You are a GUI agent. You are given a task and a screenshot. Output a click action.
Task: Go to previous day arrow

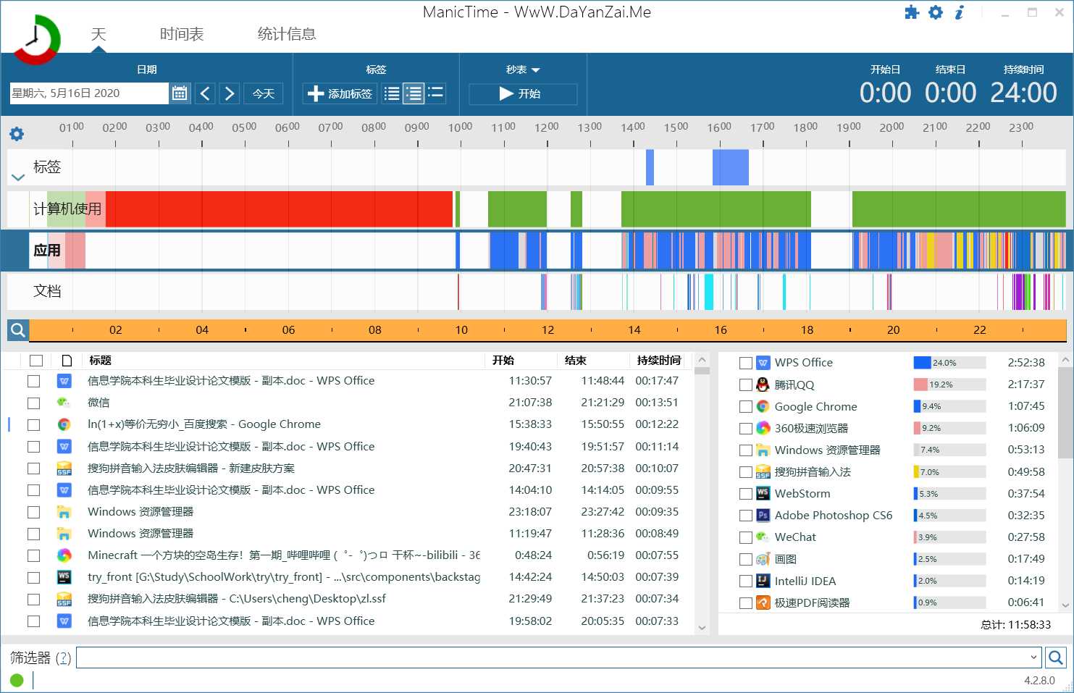(205, 93)
